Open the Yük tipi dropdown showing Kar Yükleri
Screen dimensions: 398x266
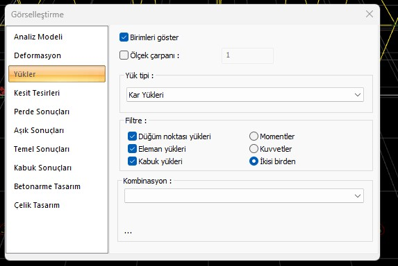[x=245, y=95]
